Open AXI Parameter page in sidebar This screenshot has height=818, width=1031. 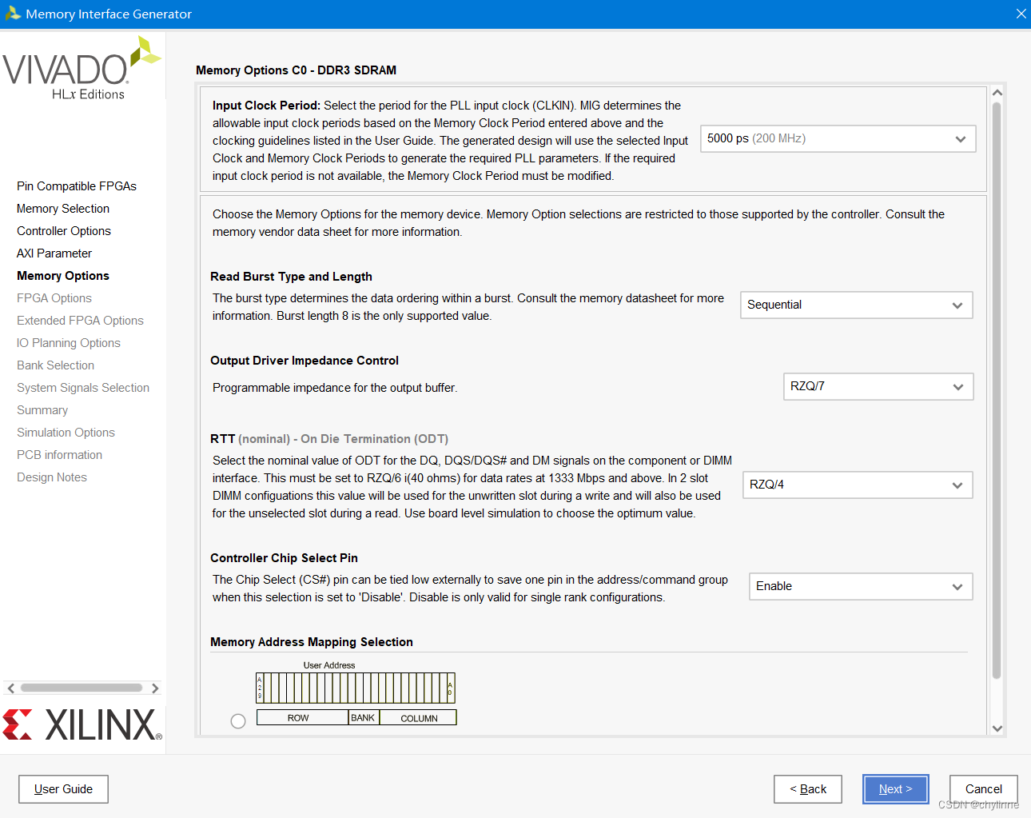click(x=54, y=253)
